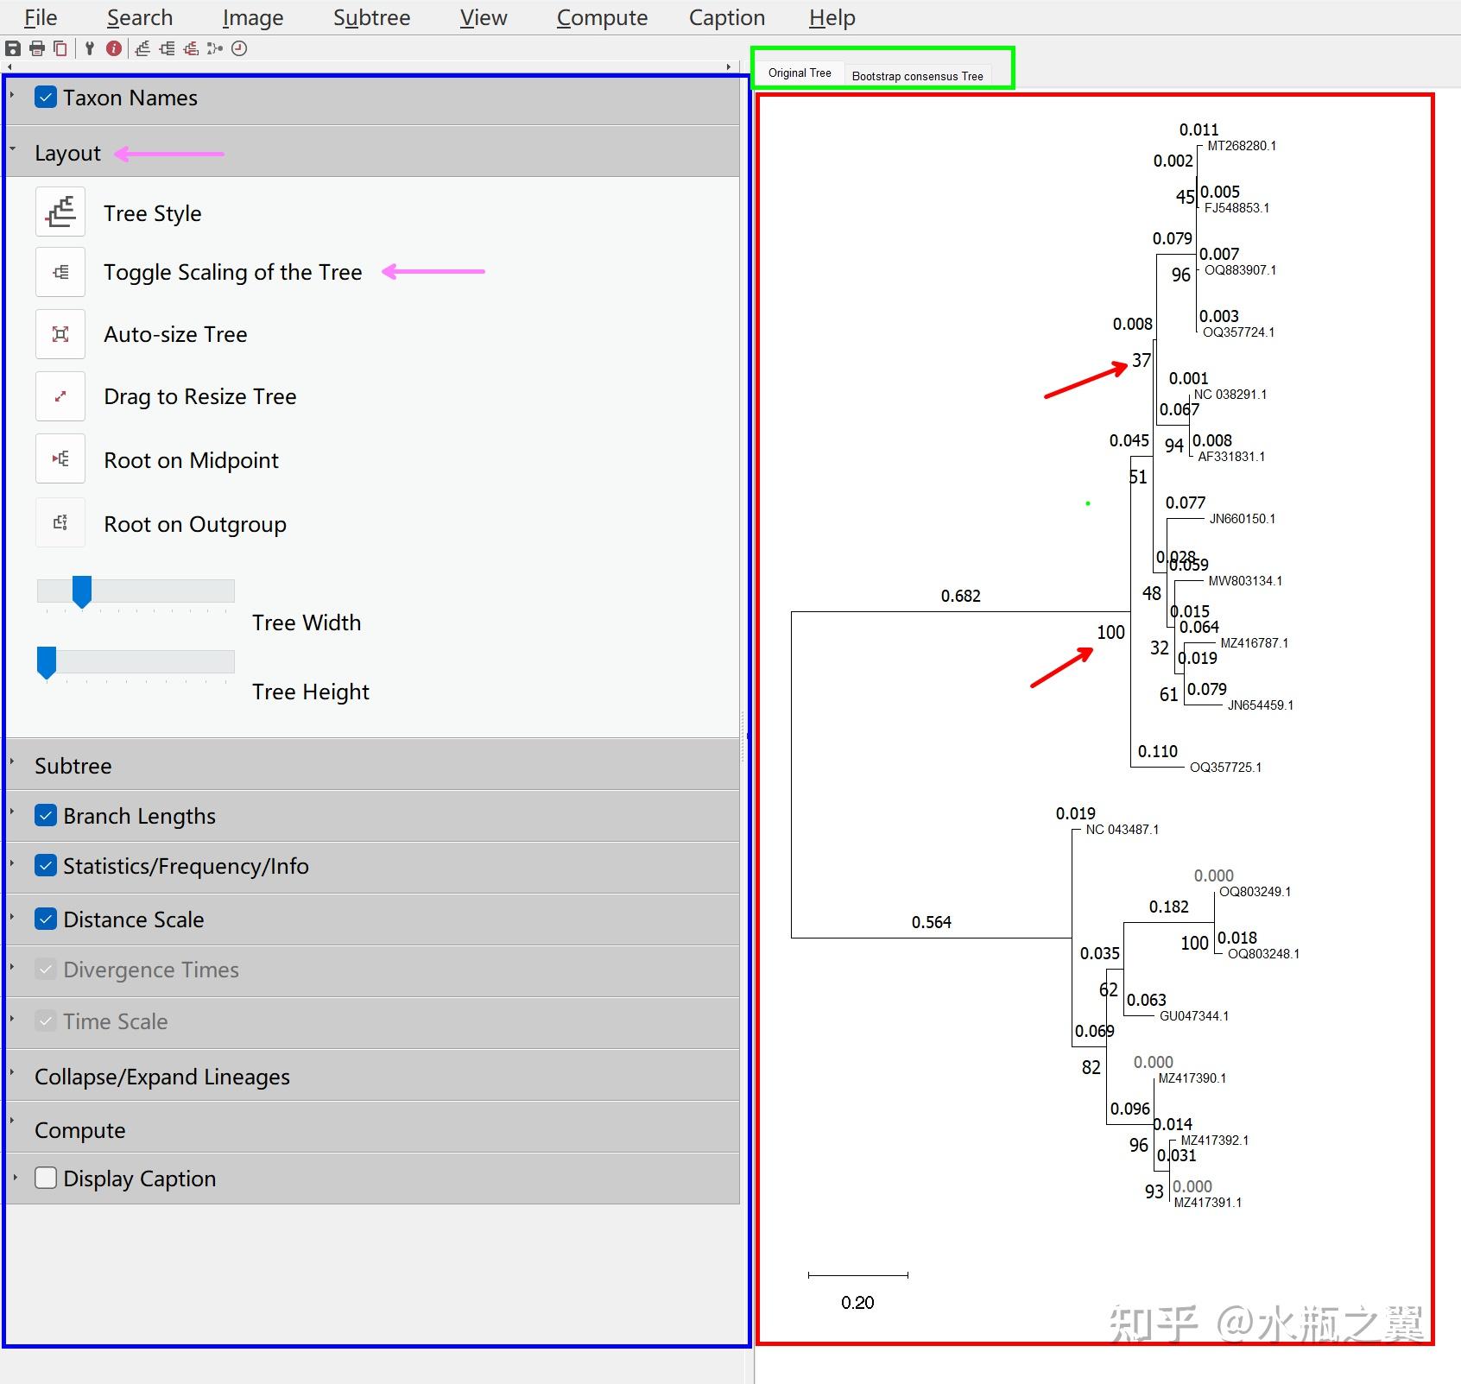
Task: Open the Search menu
Action: click(140, 17)
